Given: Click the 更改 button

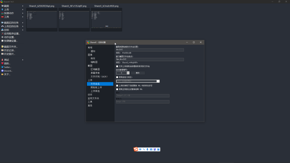Looking at the screenshot, I should point(138,73).
